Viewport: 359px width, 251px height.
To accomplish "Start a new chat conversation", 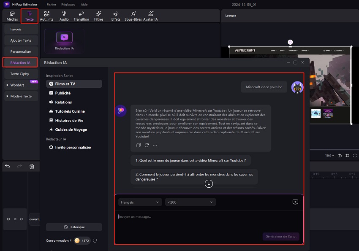I will [295, 202].
